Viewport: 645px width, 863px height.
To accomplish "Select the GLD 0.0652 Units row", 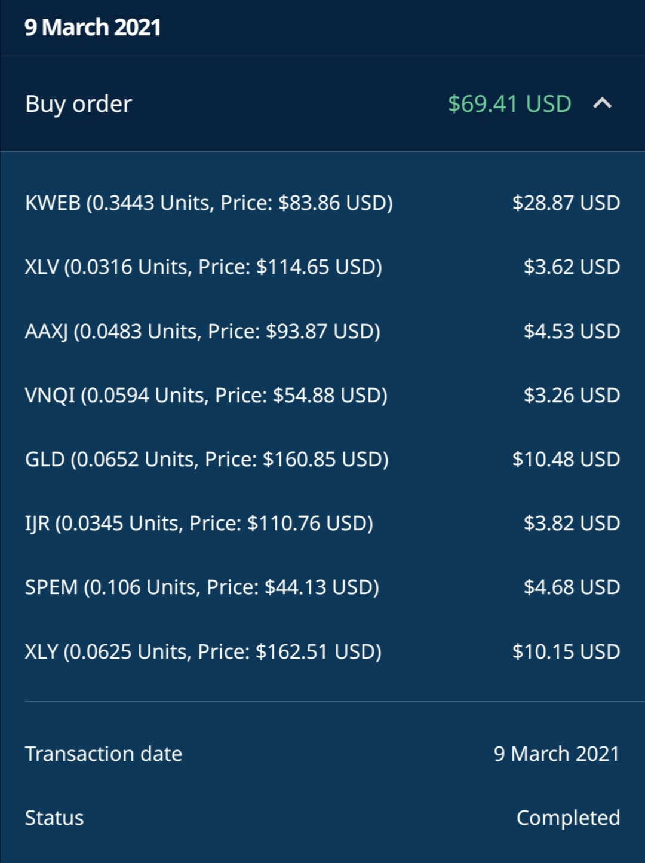I will [322, 459].
